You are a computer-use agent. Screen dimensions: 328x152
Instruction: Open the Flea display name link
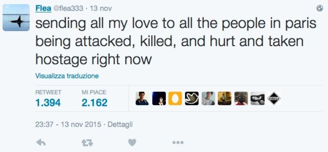[x=43, y=9]
